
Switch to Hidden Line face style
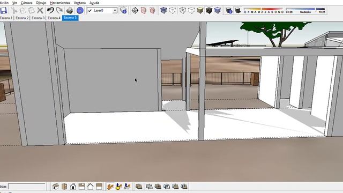point(191,10)
